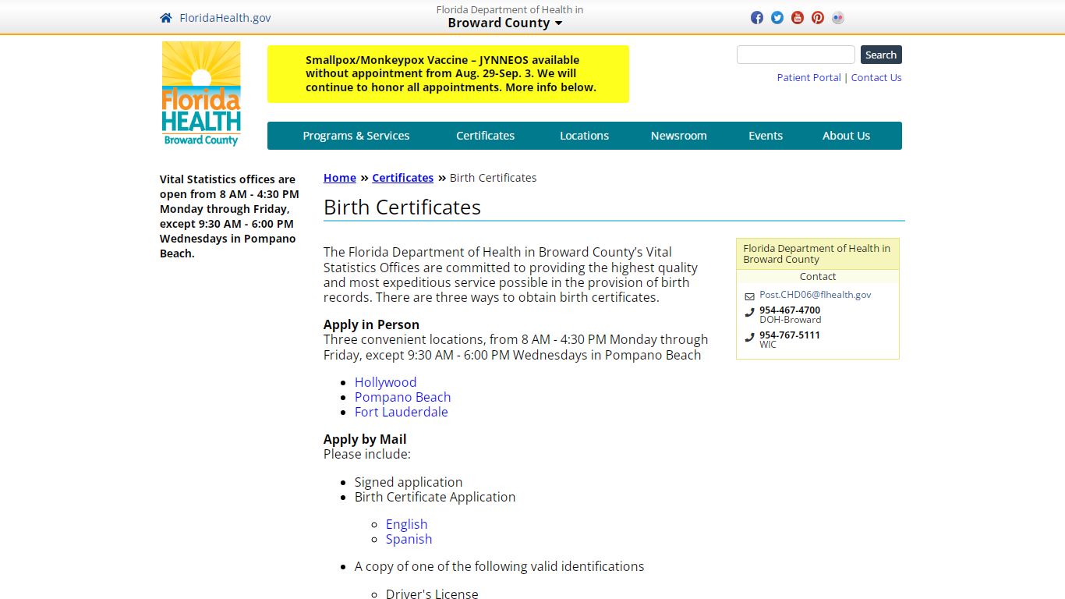Open the About Us menu item

point(846,136)
